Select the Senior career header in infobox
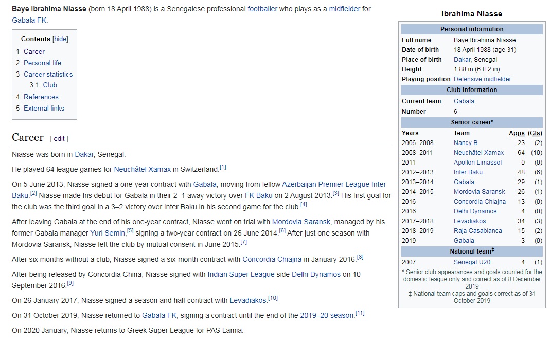The image size is (550, 342). 472,122
